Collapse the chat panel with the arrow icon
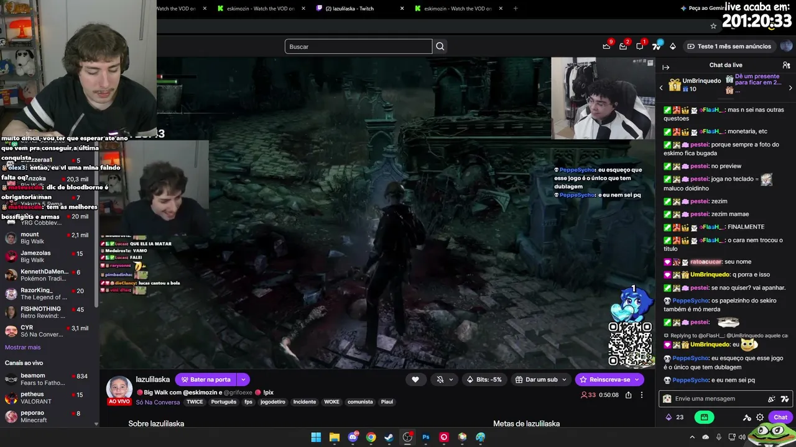 (x=665, y=67)
